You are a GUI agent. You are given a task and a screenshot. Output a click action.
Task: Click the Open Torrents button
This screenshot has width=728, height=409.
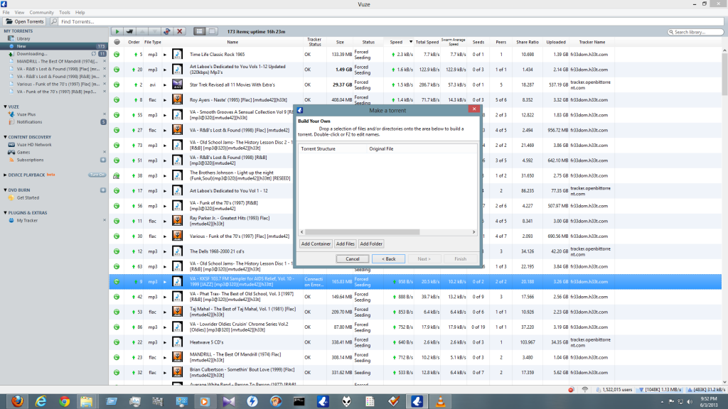click(25, 21)
